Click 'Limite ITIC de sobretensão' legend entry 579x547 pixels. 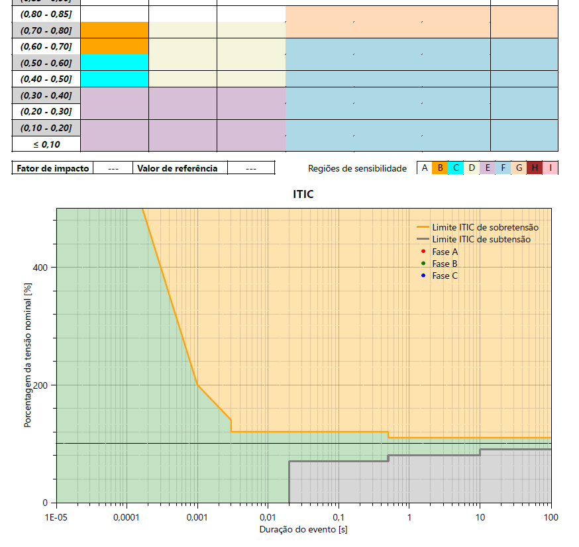coord(478,227)
